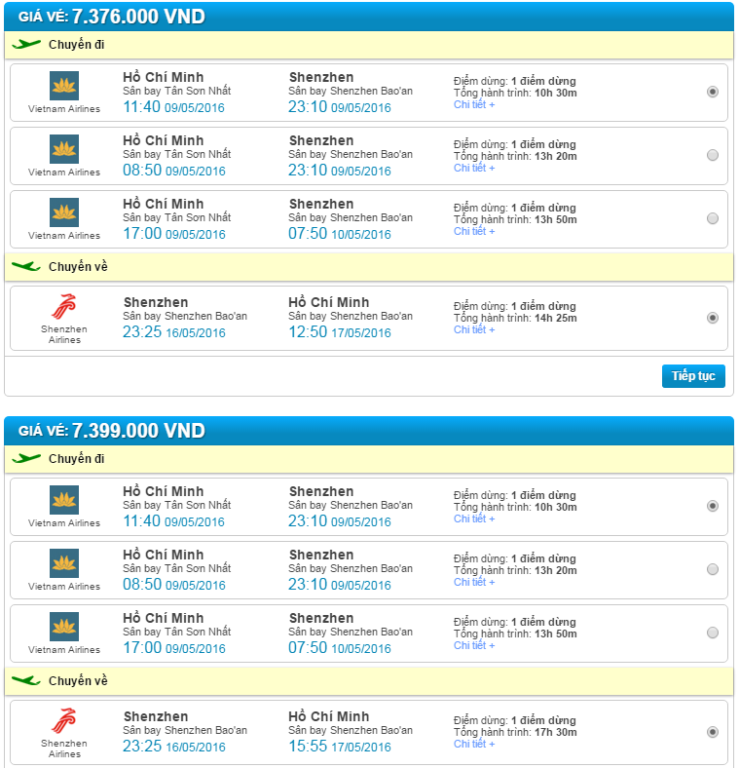Expand Chi tiết for 10h 30m flight, 7.376.000 fare
Image resolution: width=740 pixels, height=768 pixels.
(x=474, y=104)
